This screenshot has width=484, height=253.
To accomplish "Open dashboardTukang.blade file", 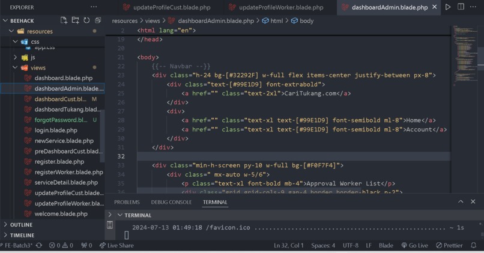I will (68, 109).
